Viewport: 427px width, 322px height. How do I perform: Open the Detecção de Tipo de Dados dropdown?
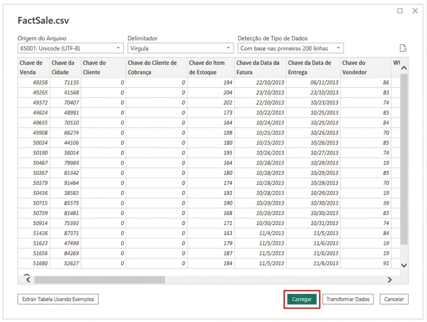pos(290,48)
